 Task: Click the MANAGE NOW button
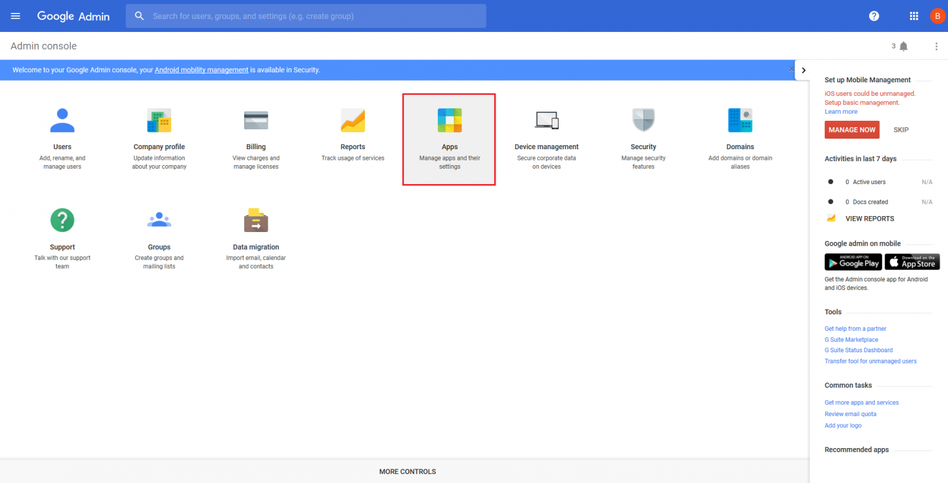[852, 130]
